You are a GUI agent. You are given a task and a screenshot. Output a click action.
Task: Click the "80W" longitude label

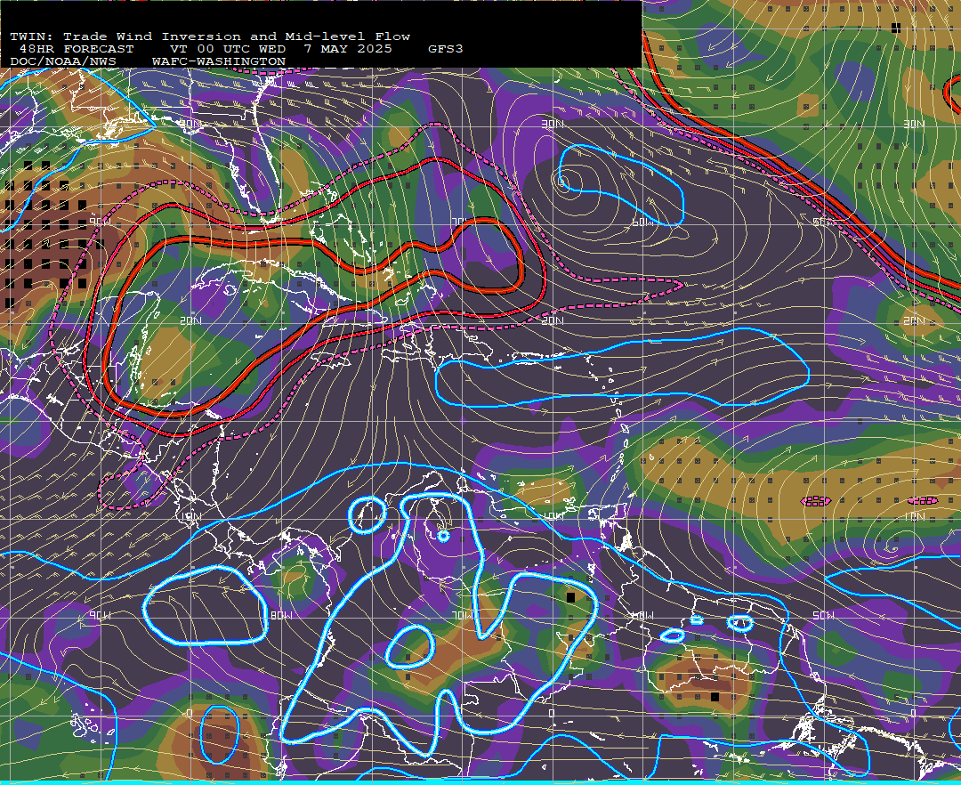pos(282,615)
